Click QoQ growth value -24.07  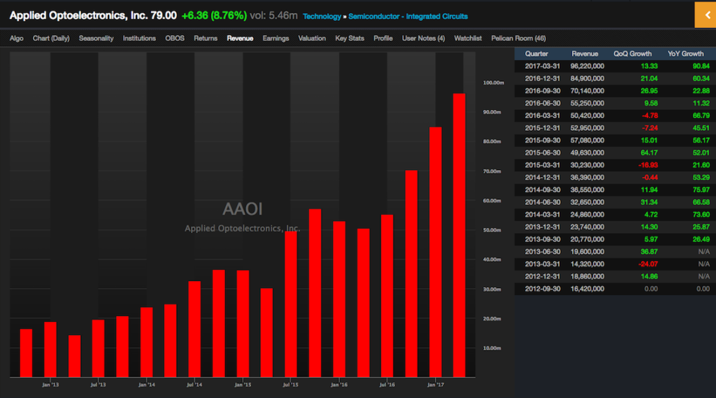[x=648, y=264]
